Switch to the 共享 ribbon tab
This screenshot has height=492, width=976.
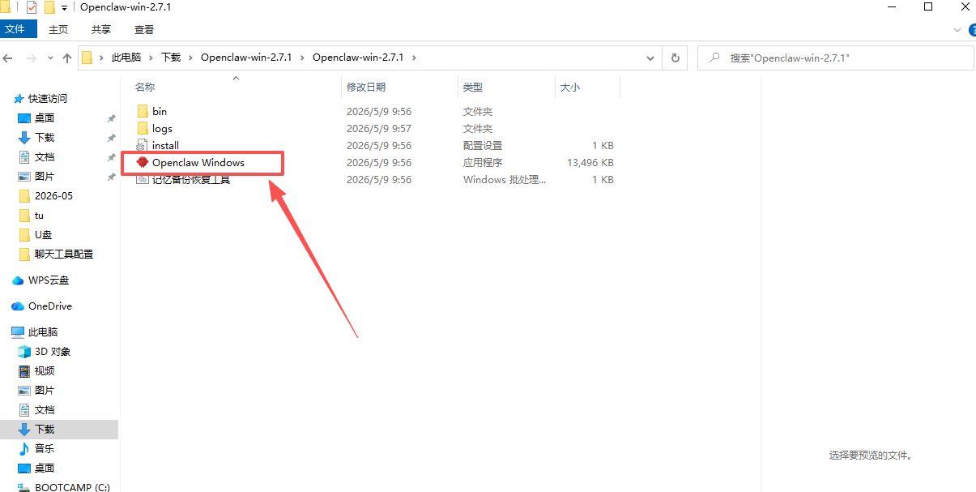pos(101,29)
